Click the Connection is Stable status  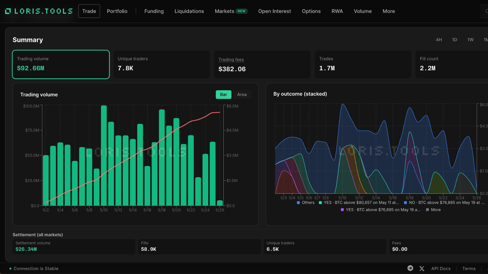coord(34,269)
